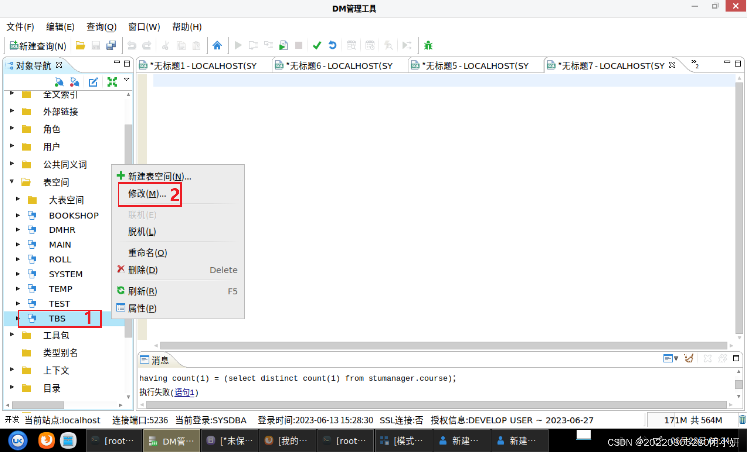
Task: Run garbage collector via trash can icon
Action: click(x=742, y=420)
